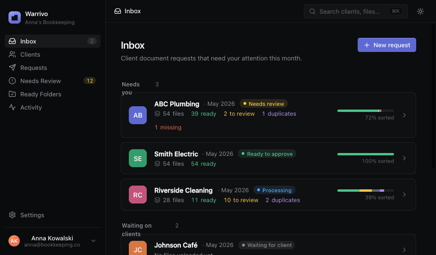Click the AB avatar for ABC Plumbing
Image resolution: width=436 pixels, height=255 pixels.
(x=138, y=115)
